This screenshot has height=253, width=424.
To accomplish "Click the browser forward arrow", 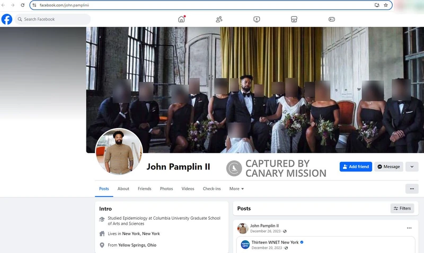I will [13, 5].
